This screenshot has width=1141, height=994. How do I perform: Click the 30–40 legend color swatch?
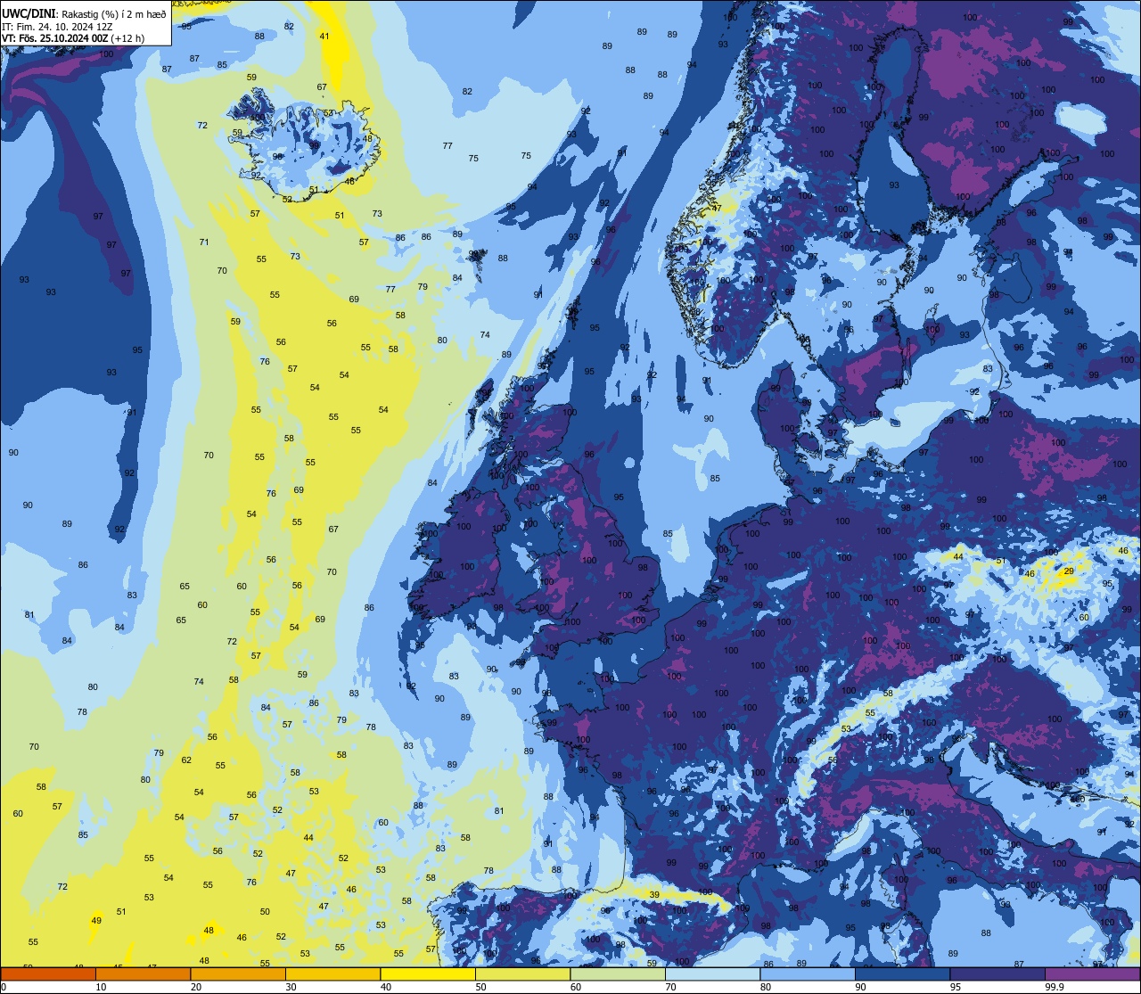(332, 974)
